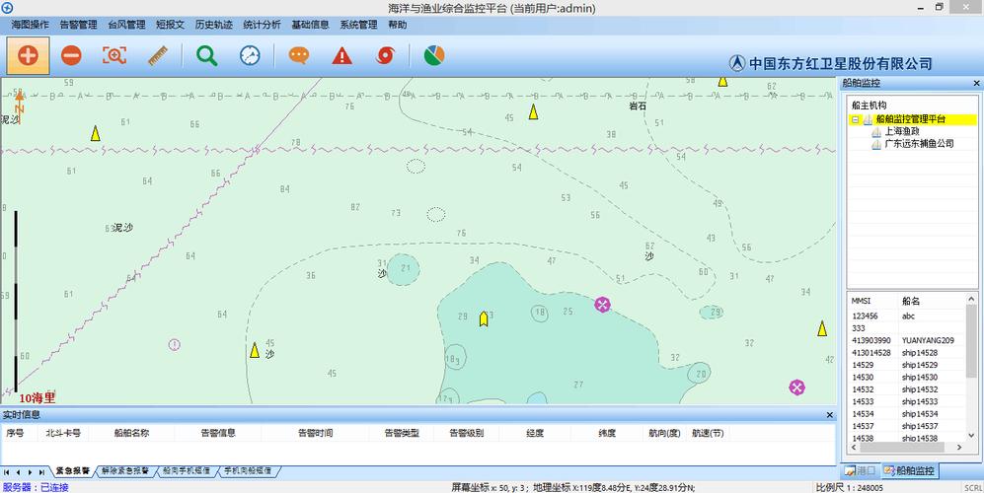Screen dimensions: 984x493
Task: Click the red warning triangle alarm icon
Action: tap(341, 55)
